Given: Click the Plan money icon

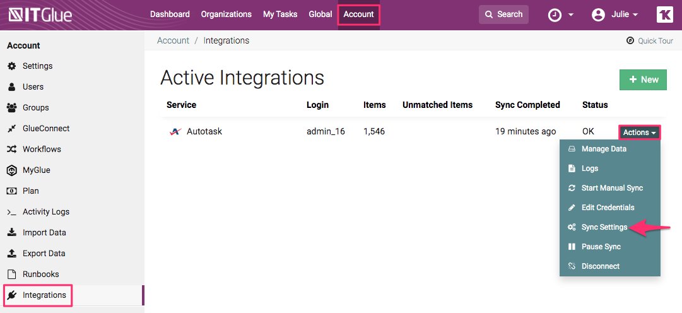Looking at the screenshot, I should [x=12, y=191].
